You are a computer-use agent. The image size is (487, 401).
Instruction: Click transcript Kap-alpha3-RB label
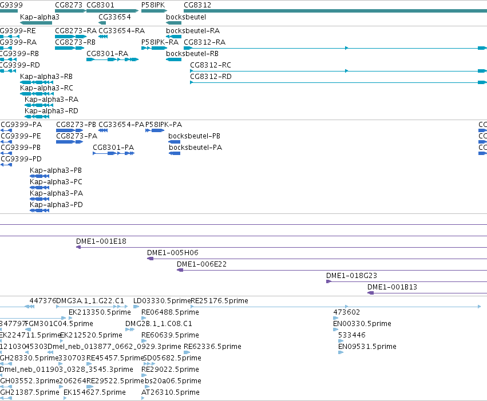(46, 76)
